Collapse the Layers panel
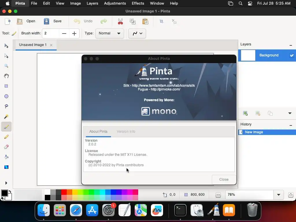The image size is (296, 222). pos(291,45)
